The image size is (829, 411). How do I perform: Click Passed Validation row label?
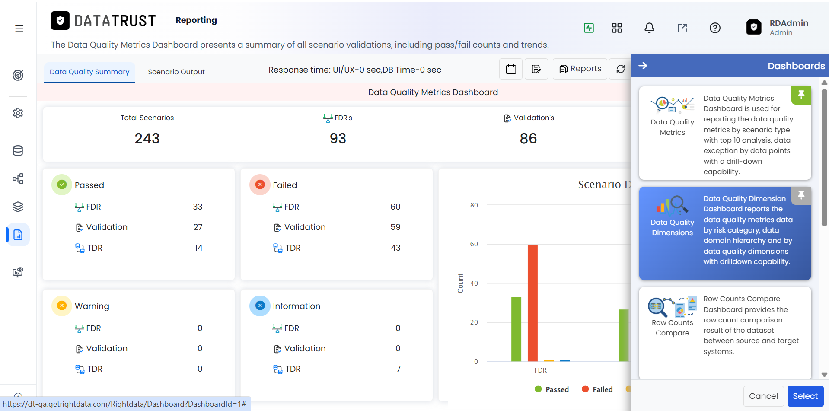point(107,227)
